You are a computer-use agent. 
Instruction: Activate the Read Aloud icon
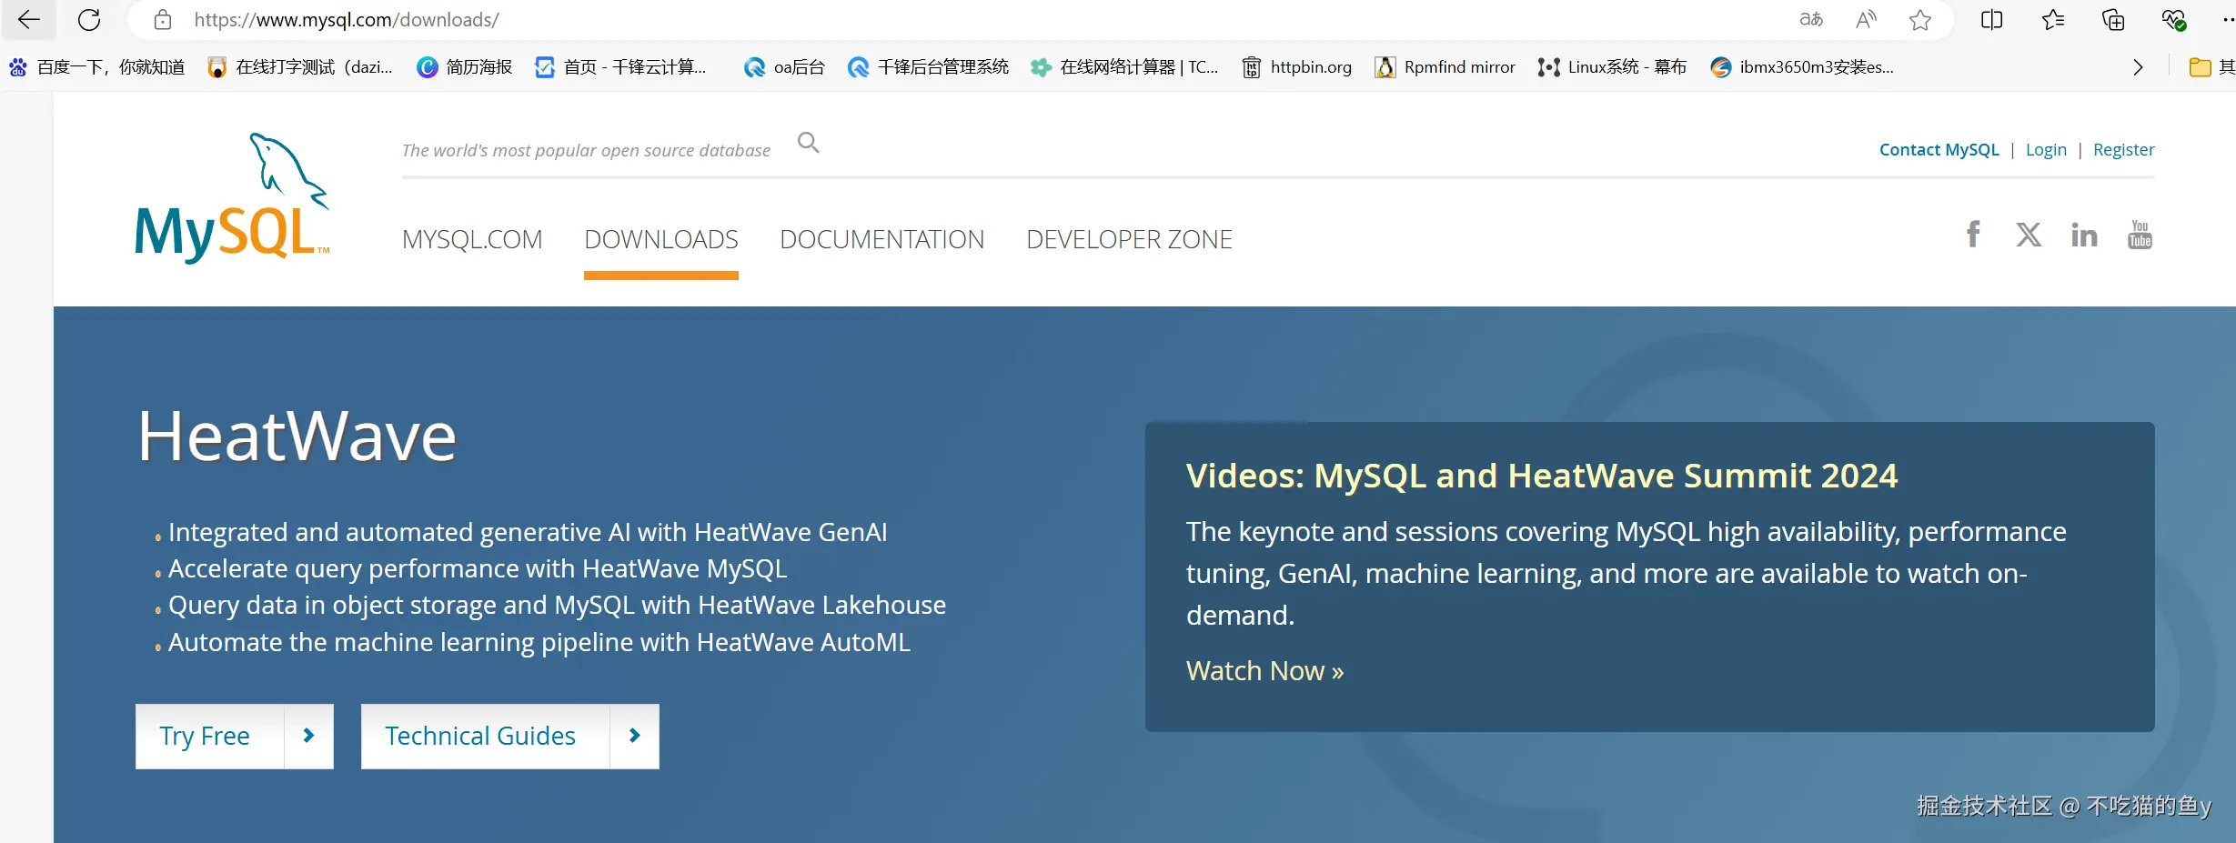tap(1866, 20)
